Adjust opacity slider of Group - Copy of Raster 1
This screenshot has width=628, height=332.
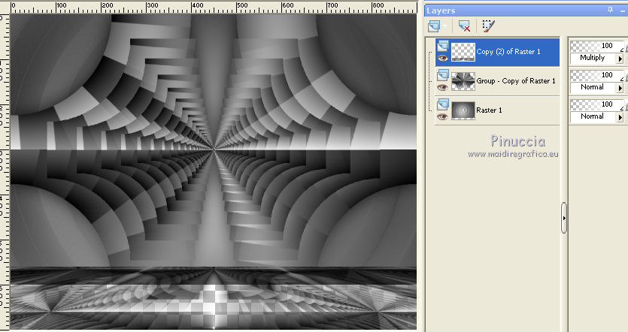[596, 75]
